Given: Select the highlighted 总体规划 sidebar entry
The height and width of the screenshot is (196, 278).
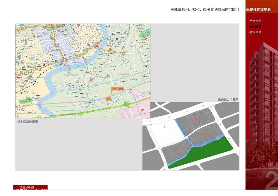Looking at the screenshot, I should pos(255,27).
